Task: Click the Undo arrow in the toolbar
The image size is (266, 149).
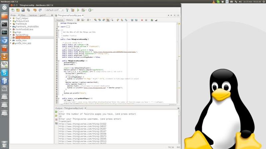Action: (35, 10)
